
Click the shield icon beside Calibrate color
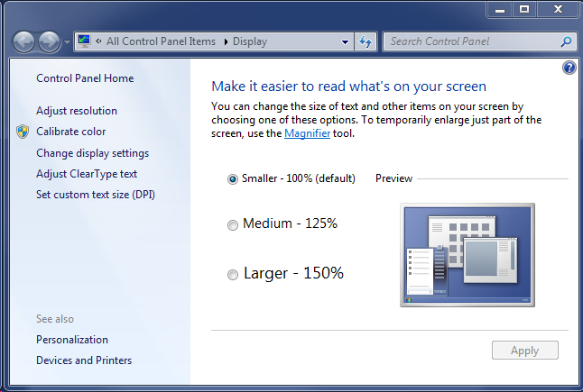pos(23,132)
